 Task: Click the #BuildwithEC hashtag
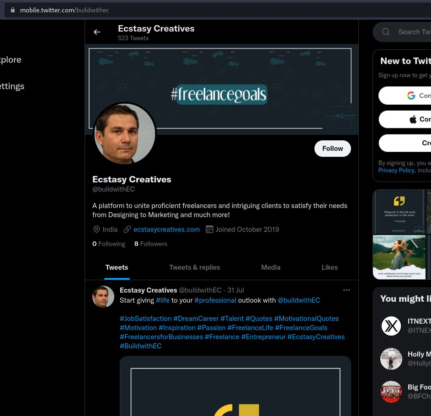pos(141,346)
